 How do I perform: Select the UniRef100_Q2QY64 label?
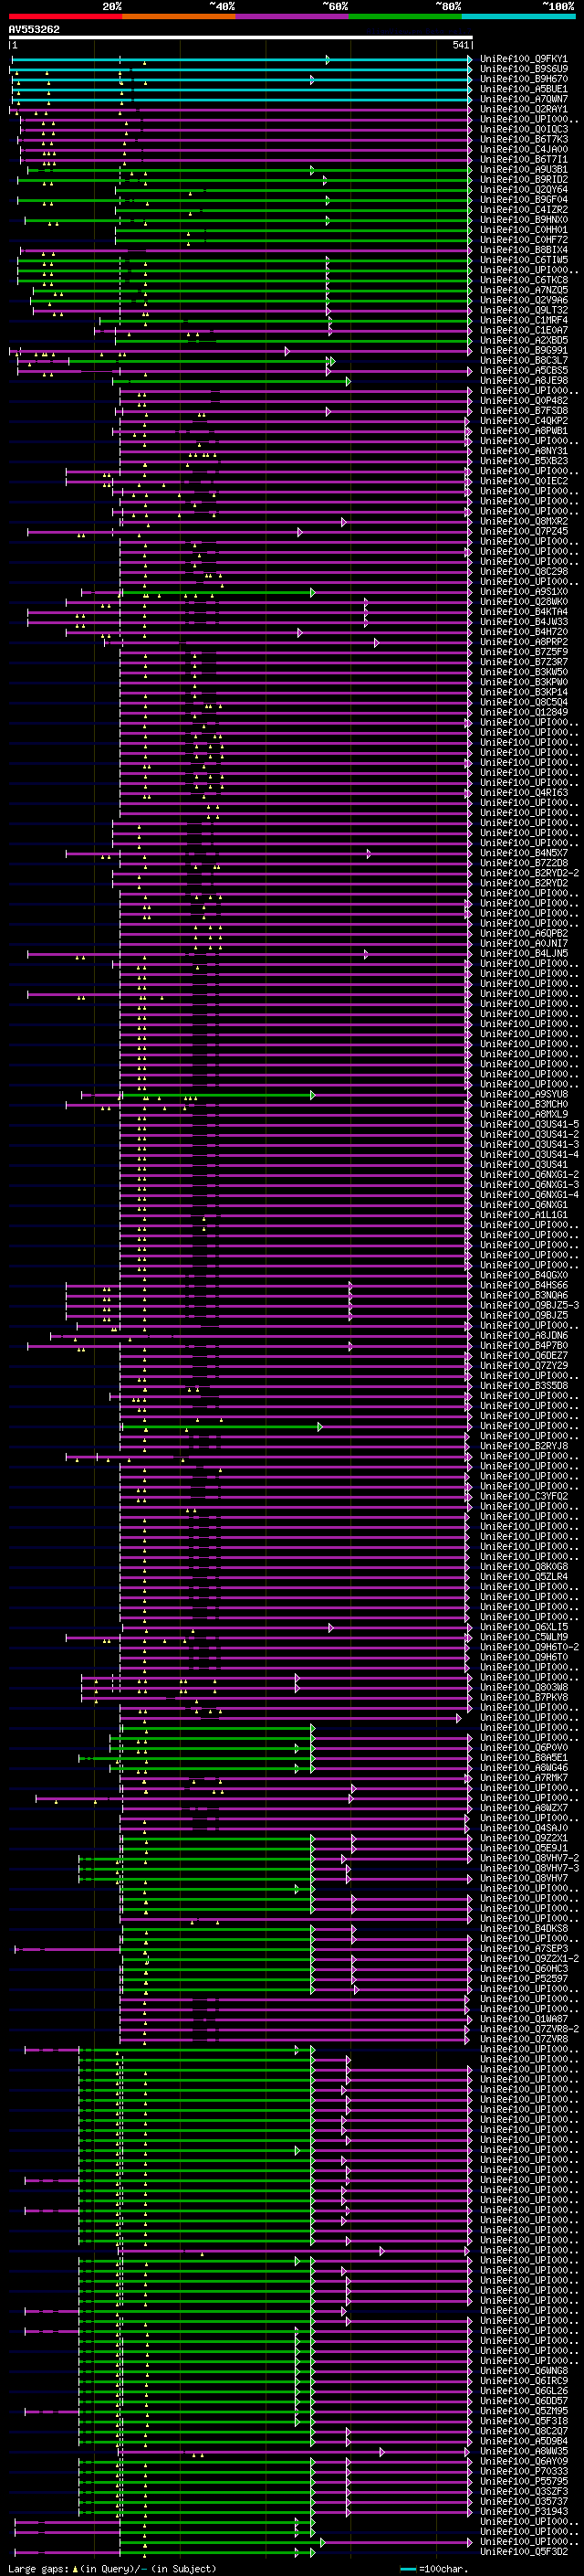point(523,190)
